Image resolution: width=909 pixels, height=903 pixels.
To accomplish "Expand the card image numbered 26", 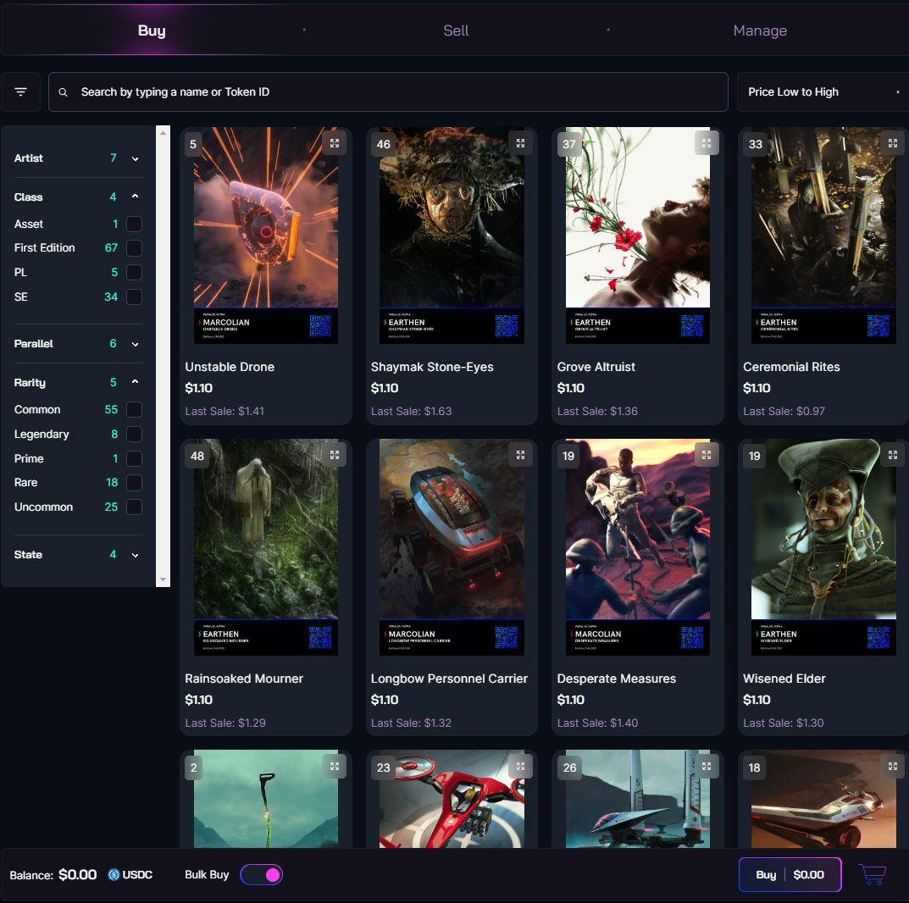I will click(707, 767).
